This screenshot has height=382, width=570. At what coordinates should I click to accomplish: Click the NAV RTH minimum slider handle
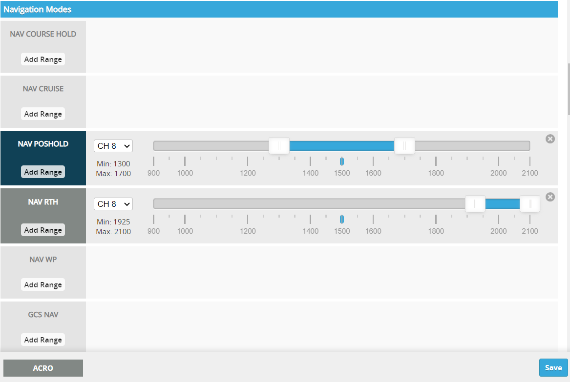click(475, 204)
